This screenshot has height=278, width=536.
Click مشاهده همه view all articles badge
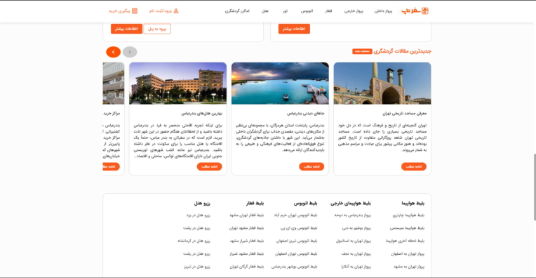click(362, 51)
